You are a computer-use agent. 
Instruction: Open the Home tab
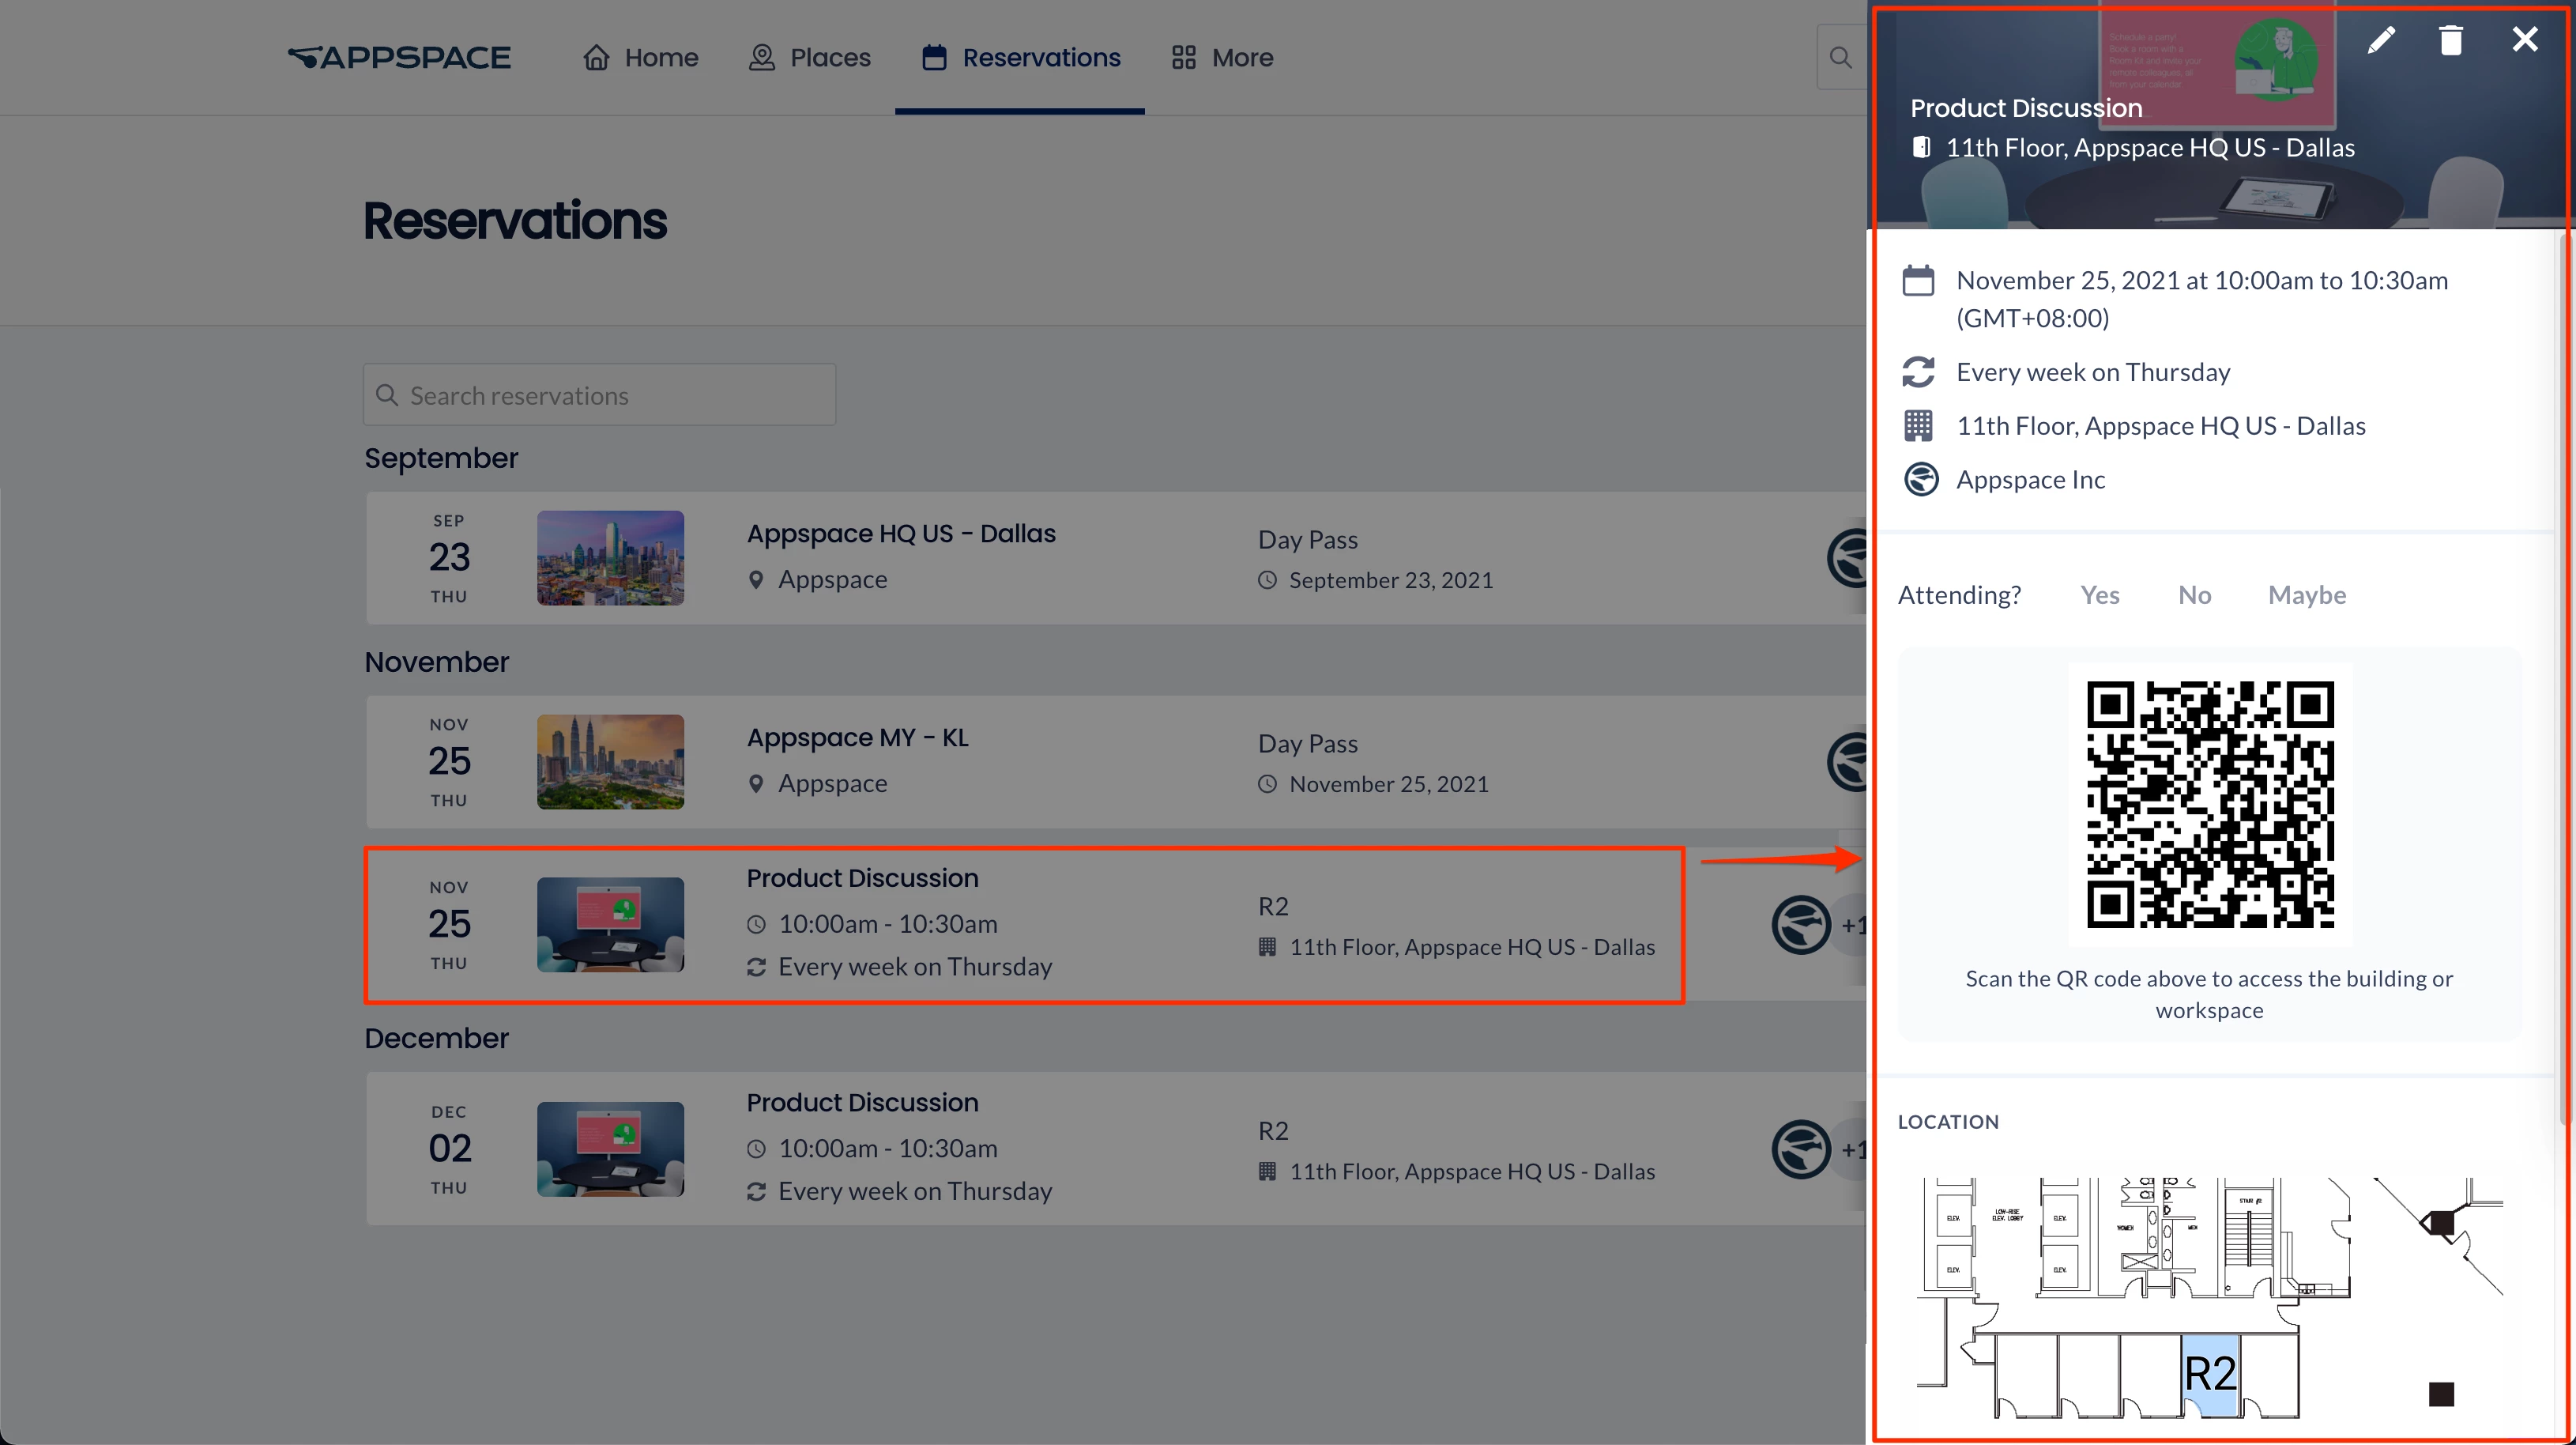pos(640,57)
